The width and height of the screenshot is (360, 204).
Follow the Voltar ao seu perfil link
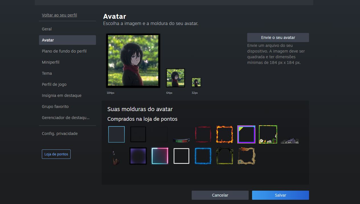(x=60, y=15)
